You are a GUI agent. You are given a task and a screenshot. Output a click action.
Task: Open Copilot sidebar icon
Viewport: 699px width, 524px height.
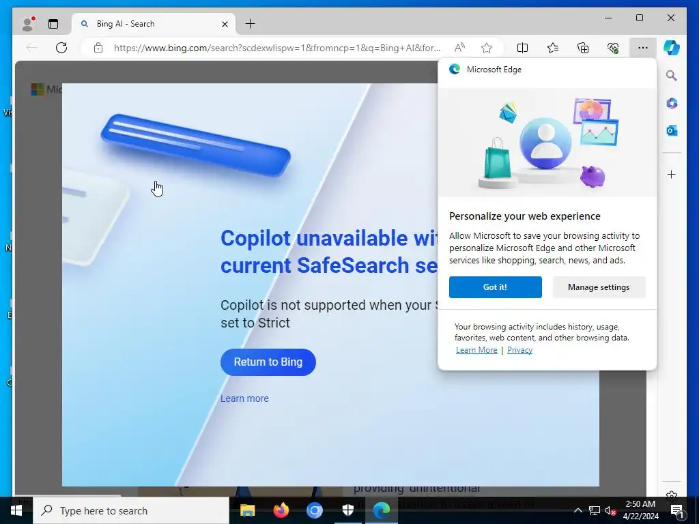click(x=672, y=48)
